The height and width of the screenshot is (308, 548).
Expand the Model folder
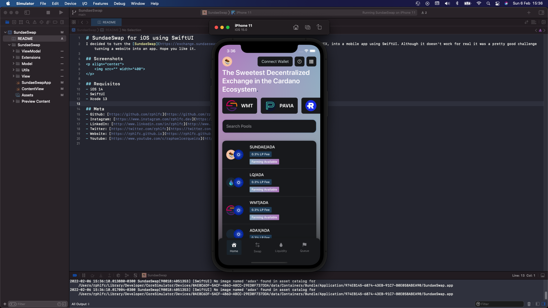tap(13, 64)
